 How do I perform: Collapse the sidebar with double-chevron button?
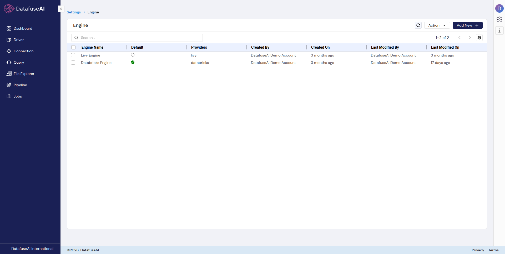click(61, 9)
